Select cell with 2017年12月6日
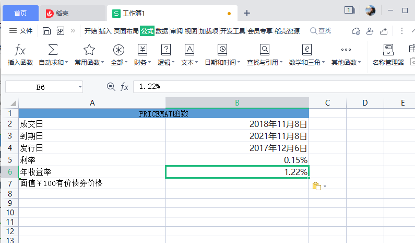 237,148
